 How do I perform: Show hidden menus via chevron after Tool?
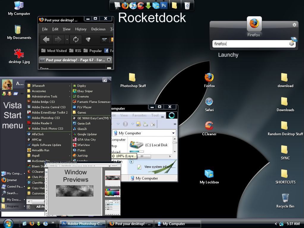click(x=163, y=117)
